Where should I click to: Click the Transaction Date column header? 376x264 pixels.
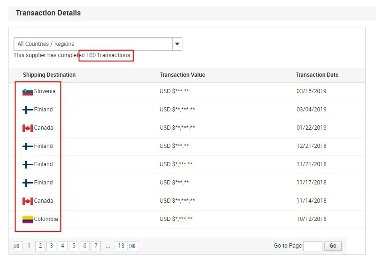(x=316, y=75)
